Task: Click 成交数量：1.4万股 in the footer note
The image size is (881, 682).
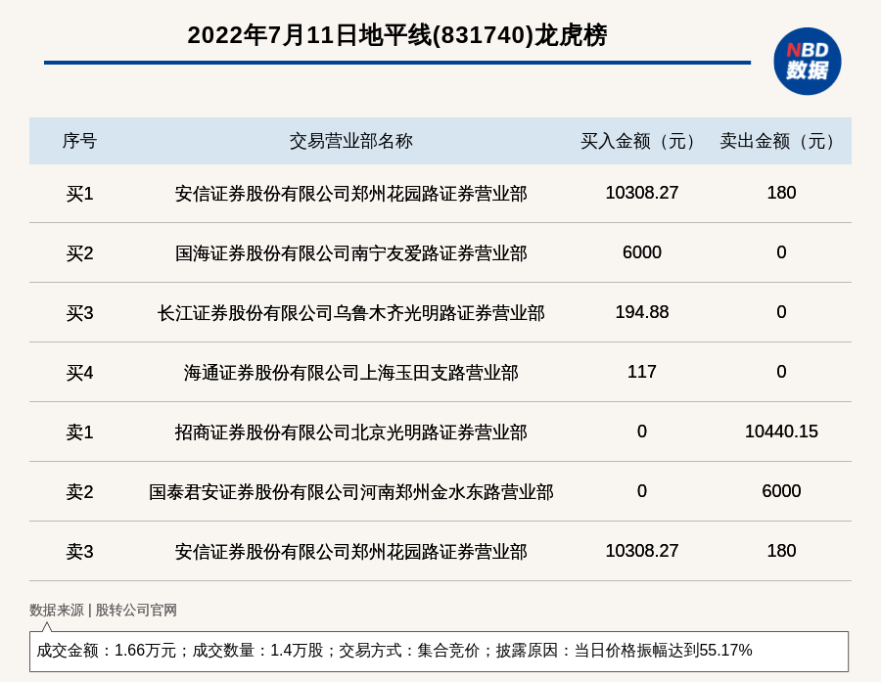Action: tap(257, 651)
